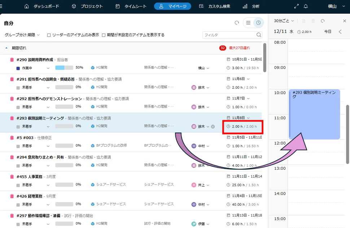Open task #455 人事業務

30,177
